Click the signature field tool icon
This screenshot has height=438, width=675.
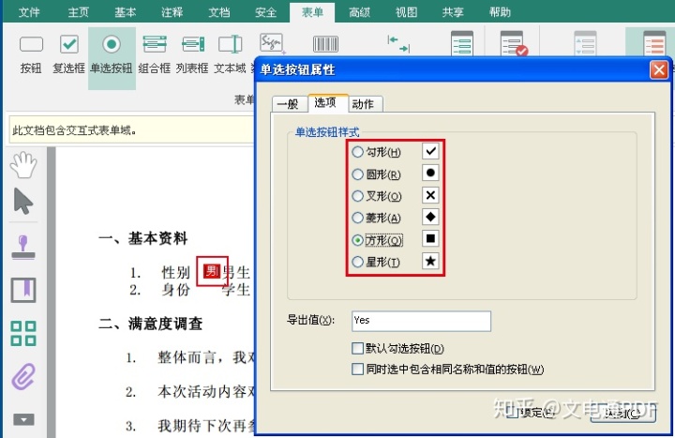(272, 43)
